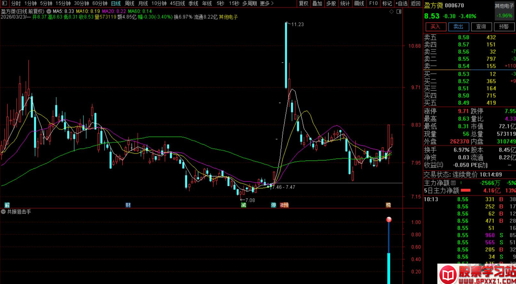Click the blue 卖出 sell button

pyautogui.click(x=458, y=27)
